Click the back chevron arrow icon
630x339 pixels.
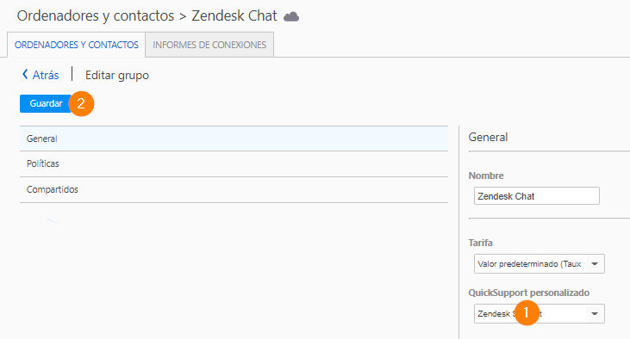tap(25, 74)
